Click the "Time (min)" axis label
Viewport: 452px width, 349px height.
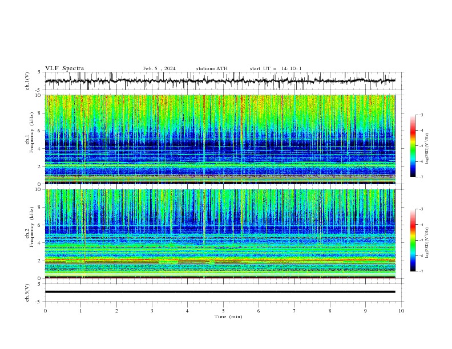click(228, 316)
